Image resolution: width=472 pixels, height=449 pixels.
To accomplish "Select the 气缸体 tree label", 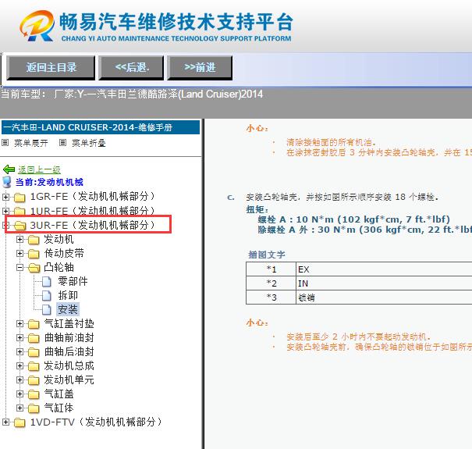I will tap(59, 408).
